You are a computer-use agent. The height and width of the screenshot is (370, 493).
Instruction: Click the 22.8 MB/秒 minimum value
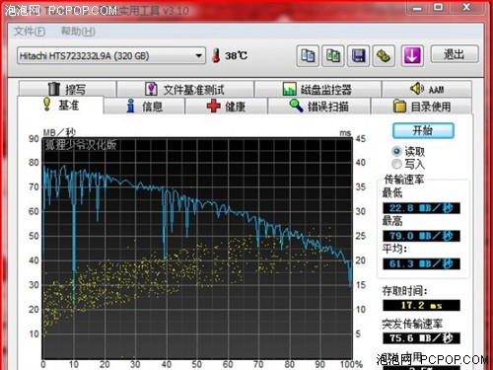421,208
